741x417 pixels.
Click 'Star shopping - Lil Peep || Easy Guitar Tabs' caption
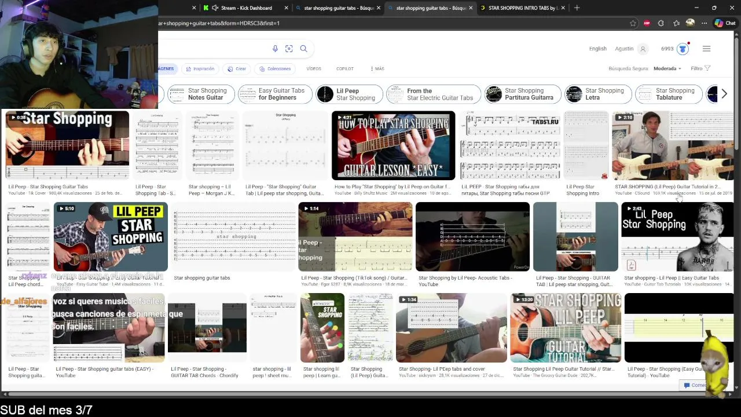tap(672, 278)
